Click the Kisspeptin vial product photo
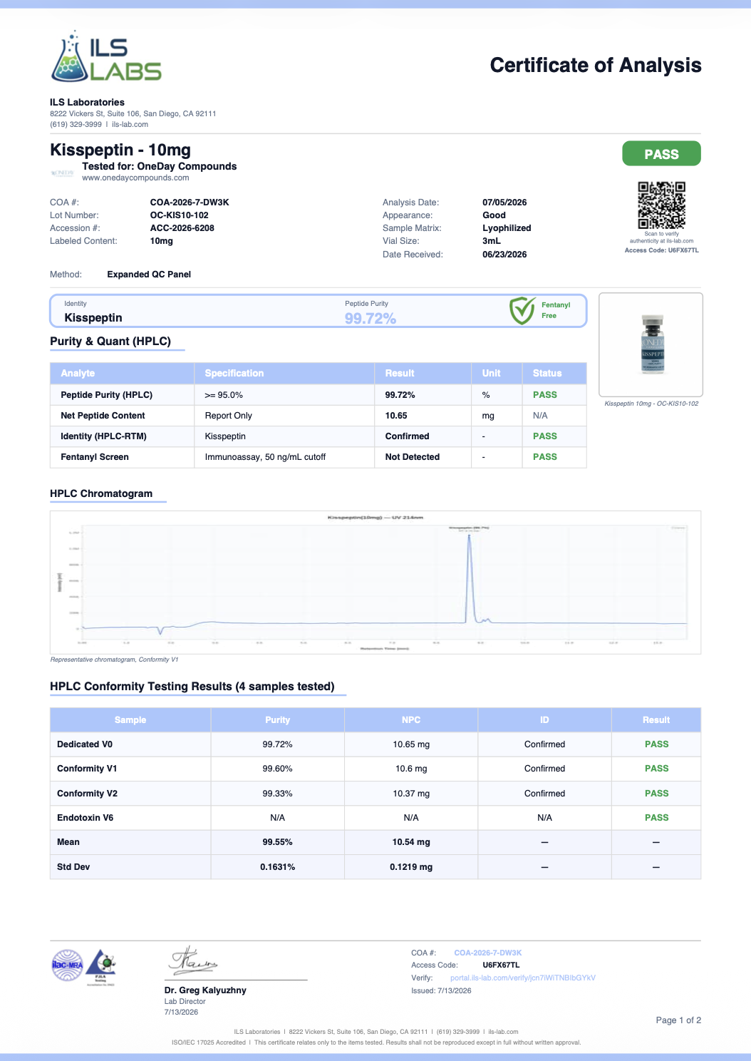This screenshot has height=1061, width=751. 651,345
